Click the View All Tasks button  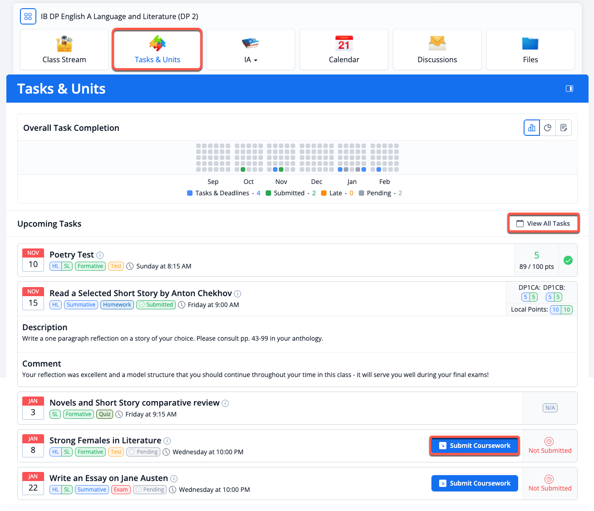click(543, 223)
